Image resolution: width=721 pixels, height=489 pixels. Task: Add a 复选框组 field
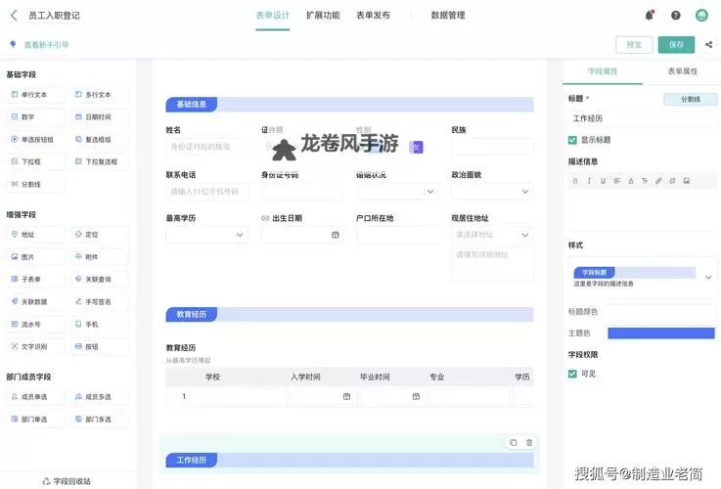[100, 139]
